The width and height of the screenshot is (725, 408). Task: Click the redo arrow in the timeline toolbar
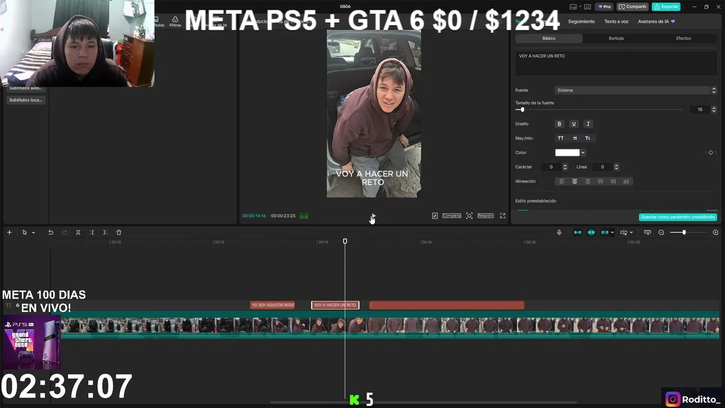64,232
